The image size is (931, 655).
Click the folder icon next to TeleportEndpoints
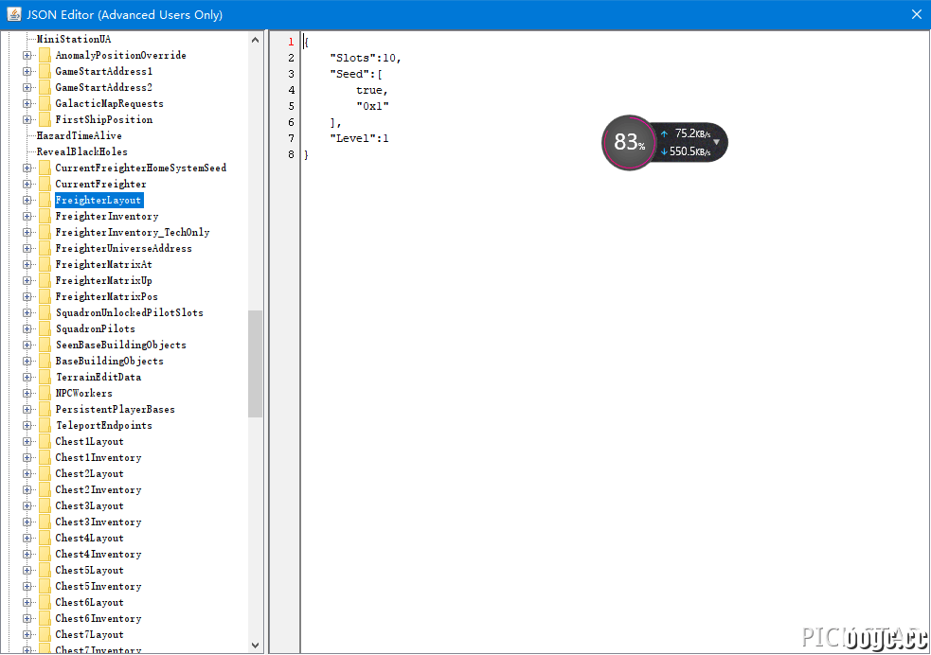tap(45, 426)
